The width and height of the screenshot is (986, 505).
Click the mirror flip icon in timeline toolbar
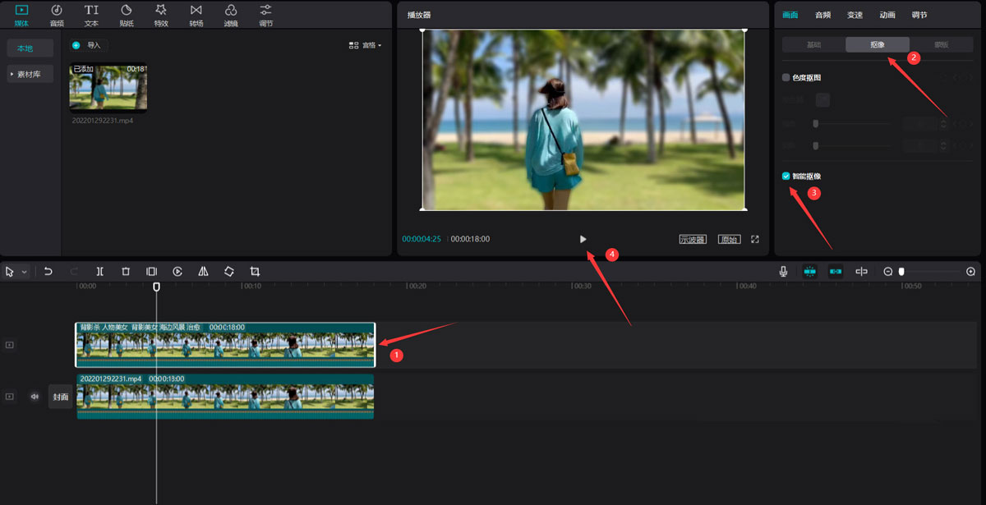pos(203,271)
